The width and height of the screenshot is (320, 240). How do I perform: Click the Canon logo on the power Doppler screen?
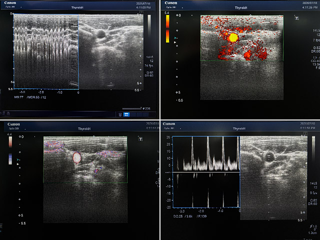click(x=171, y=3)
